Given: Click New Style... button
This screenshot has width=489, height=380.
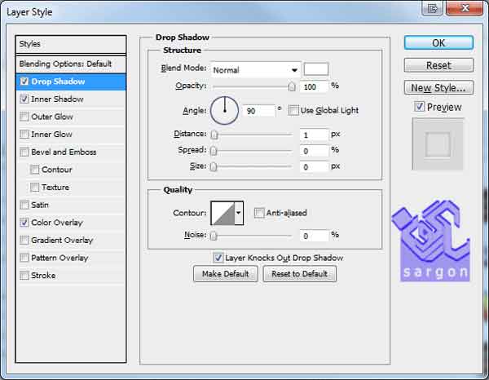Looking at the screenshot, I should (438, 88).
